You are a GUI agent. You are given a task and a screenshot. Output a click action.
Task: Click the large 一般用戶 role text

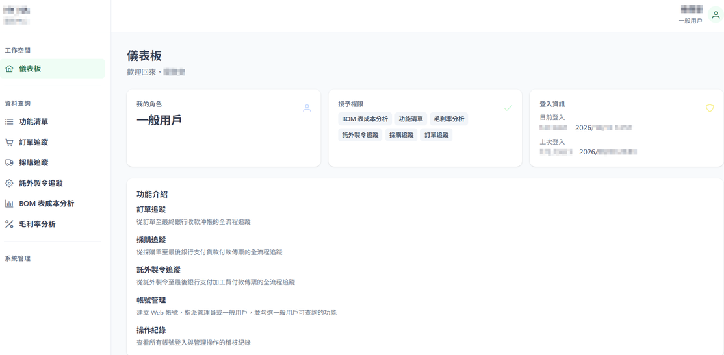coord(159,120)
